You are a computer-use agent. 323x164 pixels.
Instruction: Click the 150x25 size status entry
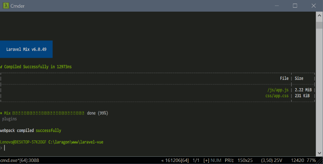tap(245, 160)
